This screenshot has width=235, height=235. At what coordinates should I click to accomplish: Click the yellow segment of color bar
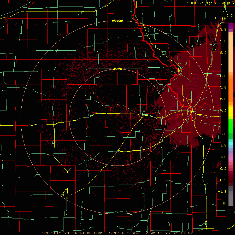point(231,112)
